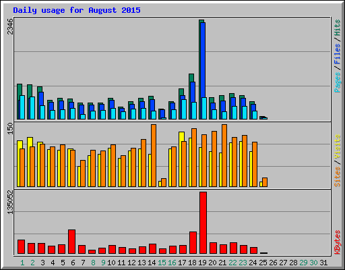Select the yellow sites bar for day 2
This screenshot has width=345, height=270.
(x=29, y=162)
